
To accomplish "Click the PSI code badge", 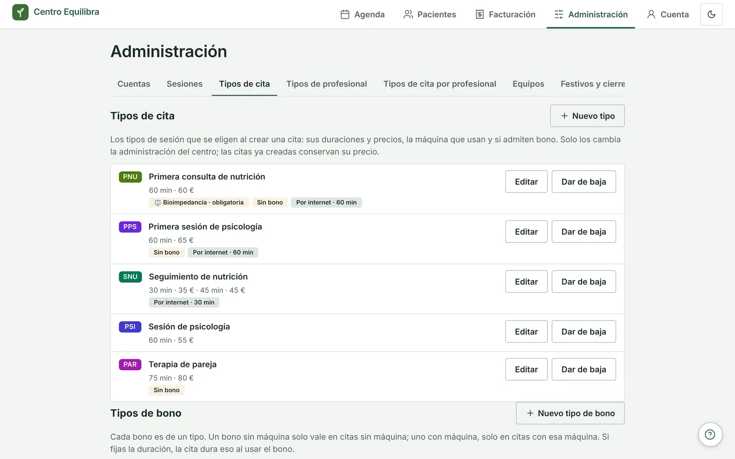I will pos(130,327).
